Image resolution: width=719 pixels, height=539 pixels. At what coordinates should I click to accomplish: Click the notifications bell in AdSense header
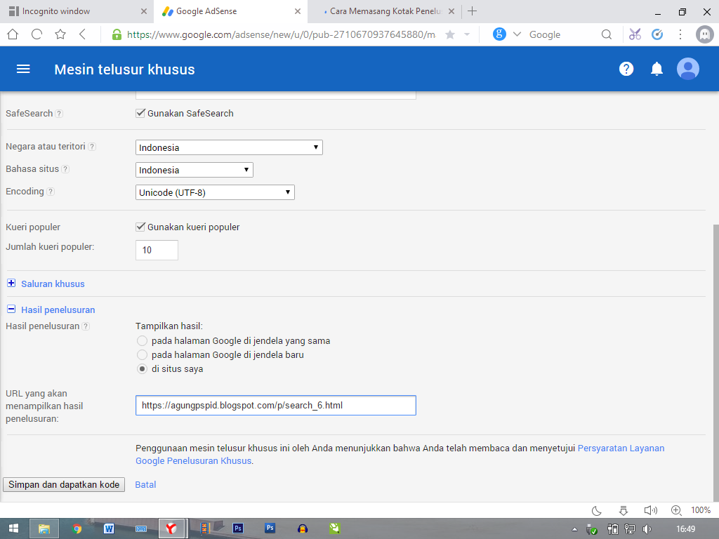(657, 68)
